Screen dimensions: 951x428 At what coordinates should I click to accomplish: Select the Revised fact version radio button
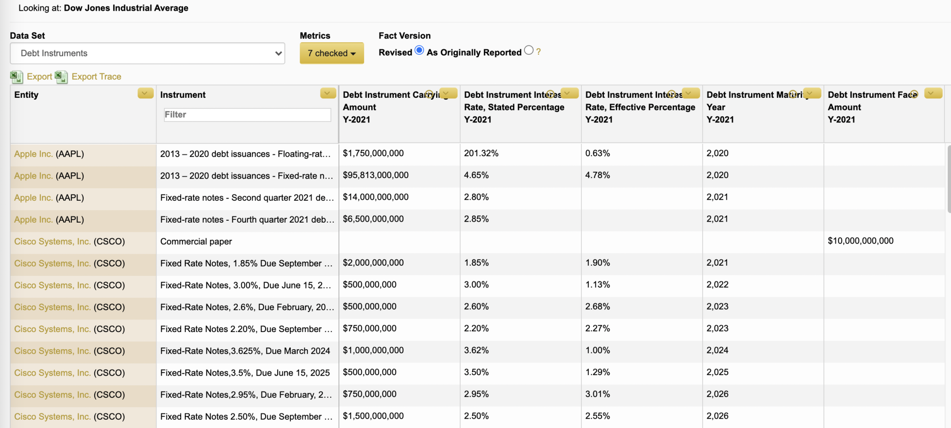[x=419, y=51]
